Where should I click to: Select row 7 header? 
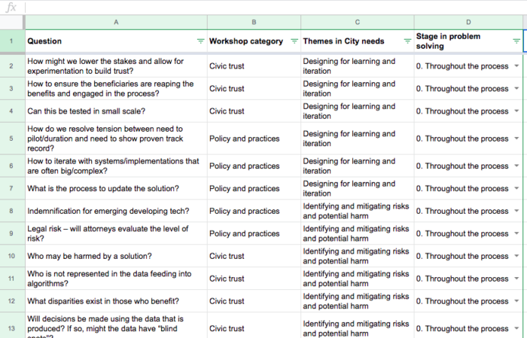pyautogui.click(x=12, y=189)
